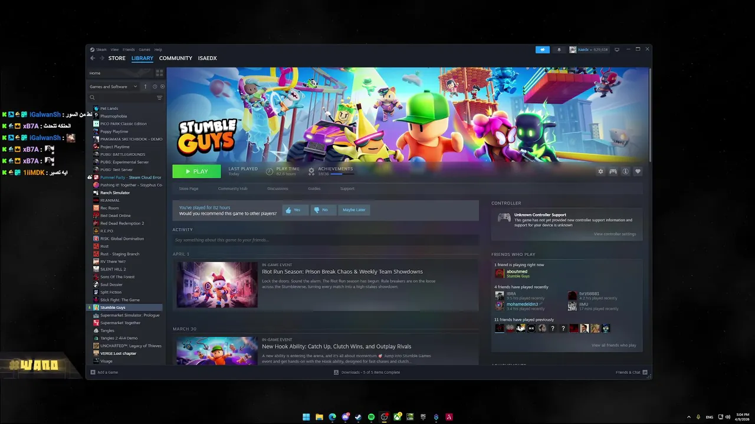Click the activity comment input field
The height and width of the screenshot is (424, 755).
pos(326,240)
